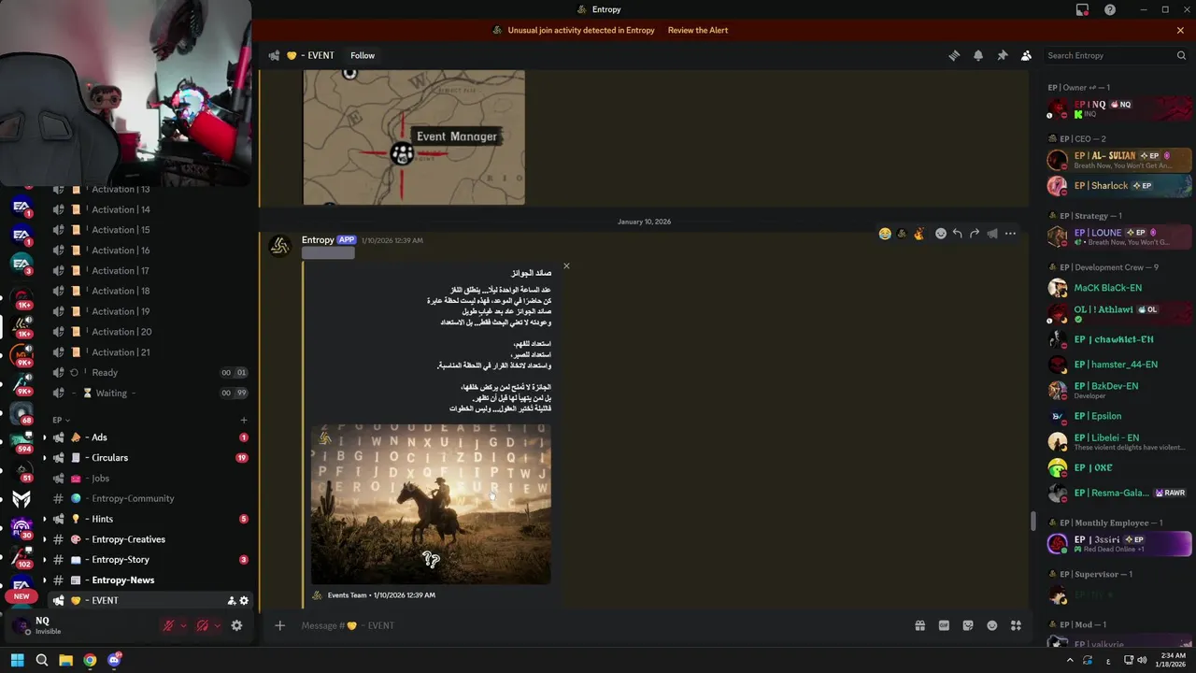Create invite for the EVENT channel
The image size is (1196, 673).
(x=231, y=601)
